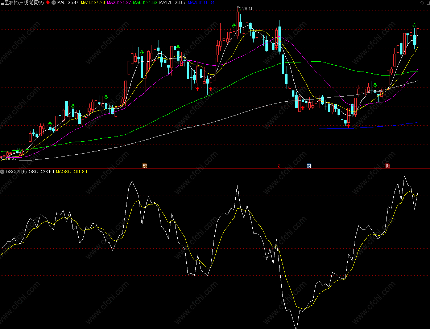
Task: Click the 榜 event marker icon
Action: 145,166
